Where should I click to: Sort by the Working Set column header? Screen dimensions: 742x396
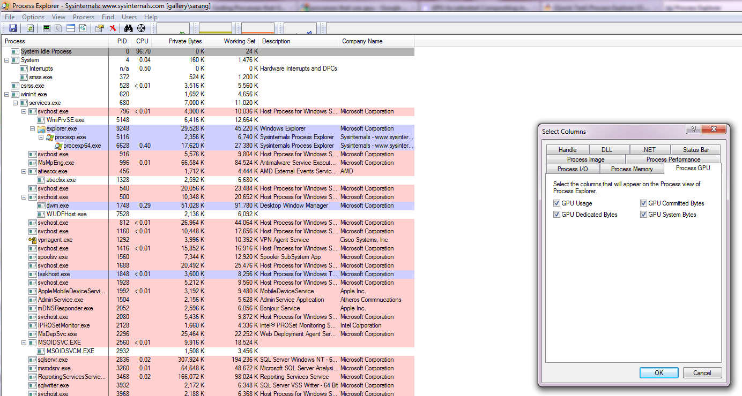233,41
